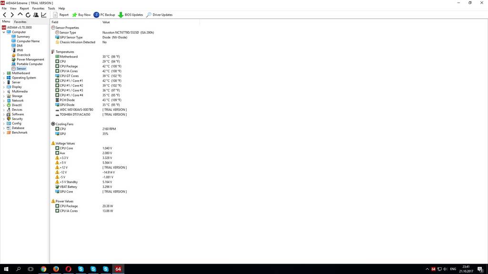Open the Windows Start menu
This screenshot has width=488, height=274.
(x=6, y=269)
